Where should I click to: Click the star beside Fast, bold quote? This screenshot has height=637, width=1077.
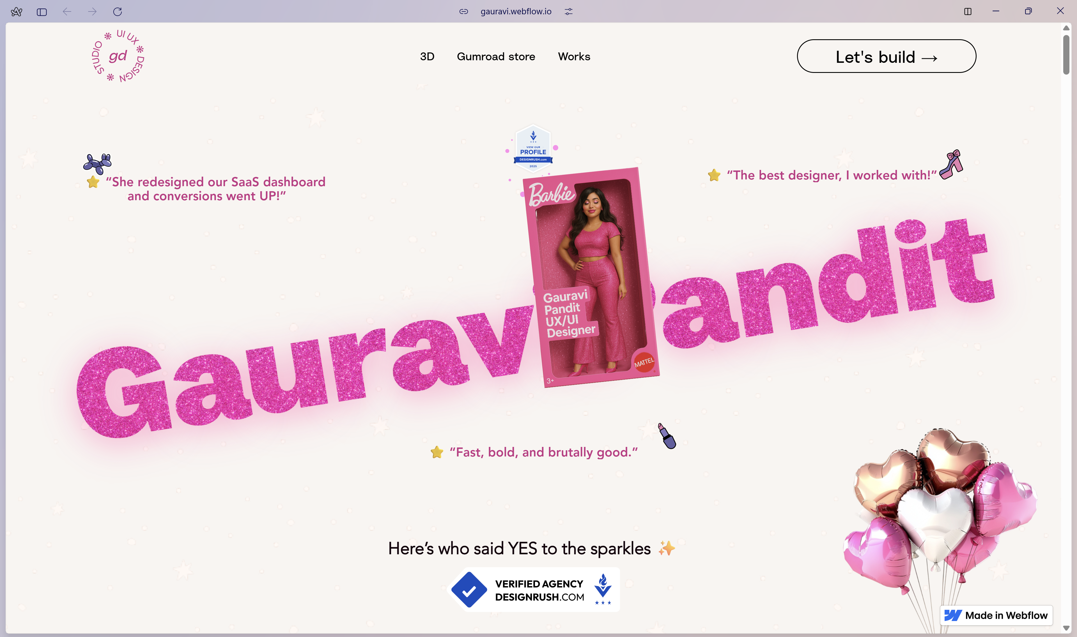(x=437, y=452)
